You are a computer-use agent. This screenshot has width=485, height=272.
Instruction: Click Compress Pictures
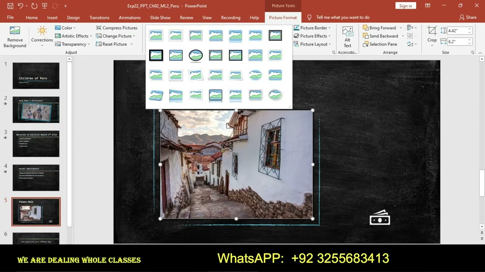click(x=117, y=28)
